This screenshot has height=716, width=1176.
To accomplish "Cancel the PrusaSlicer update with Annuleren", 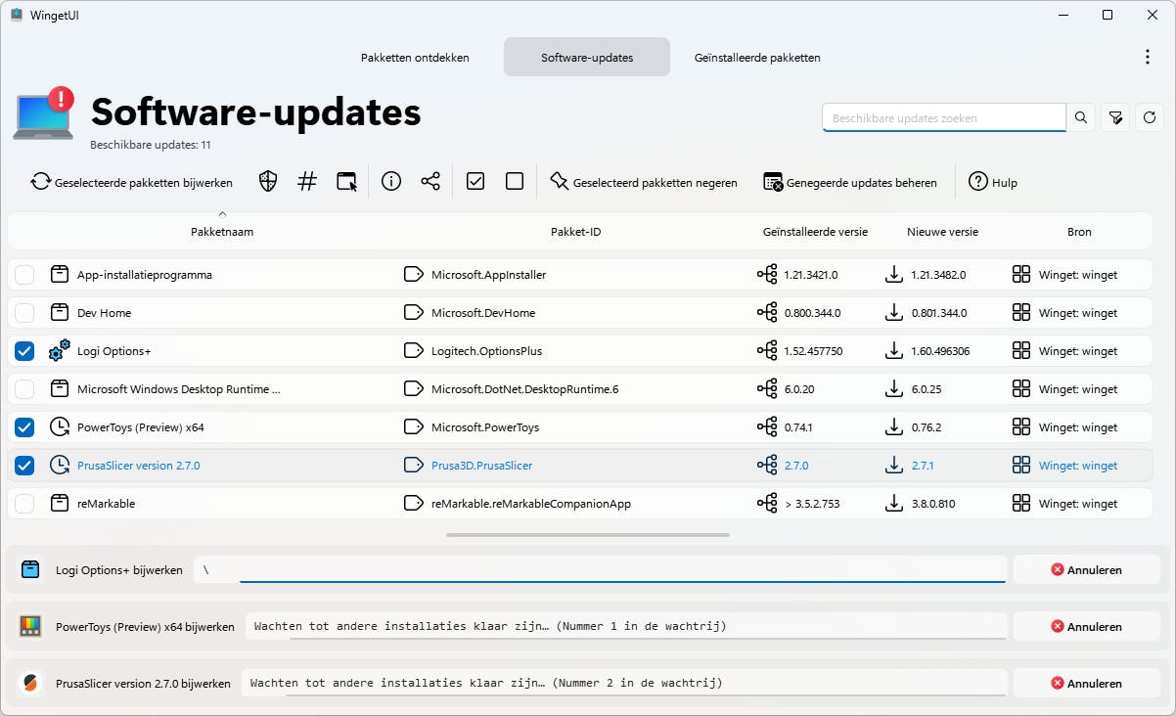I will pyautogui.click(x=1086, y=683).
